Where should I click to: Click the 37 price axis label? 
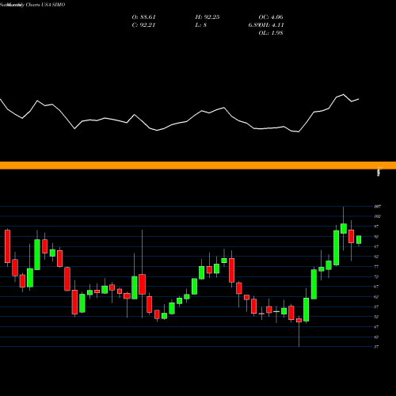click(376, 347)
